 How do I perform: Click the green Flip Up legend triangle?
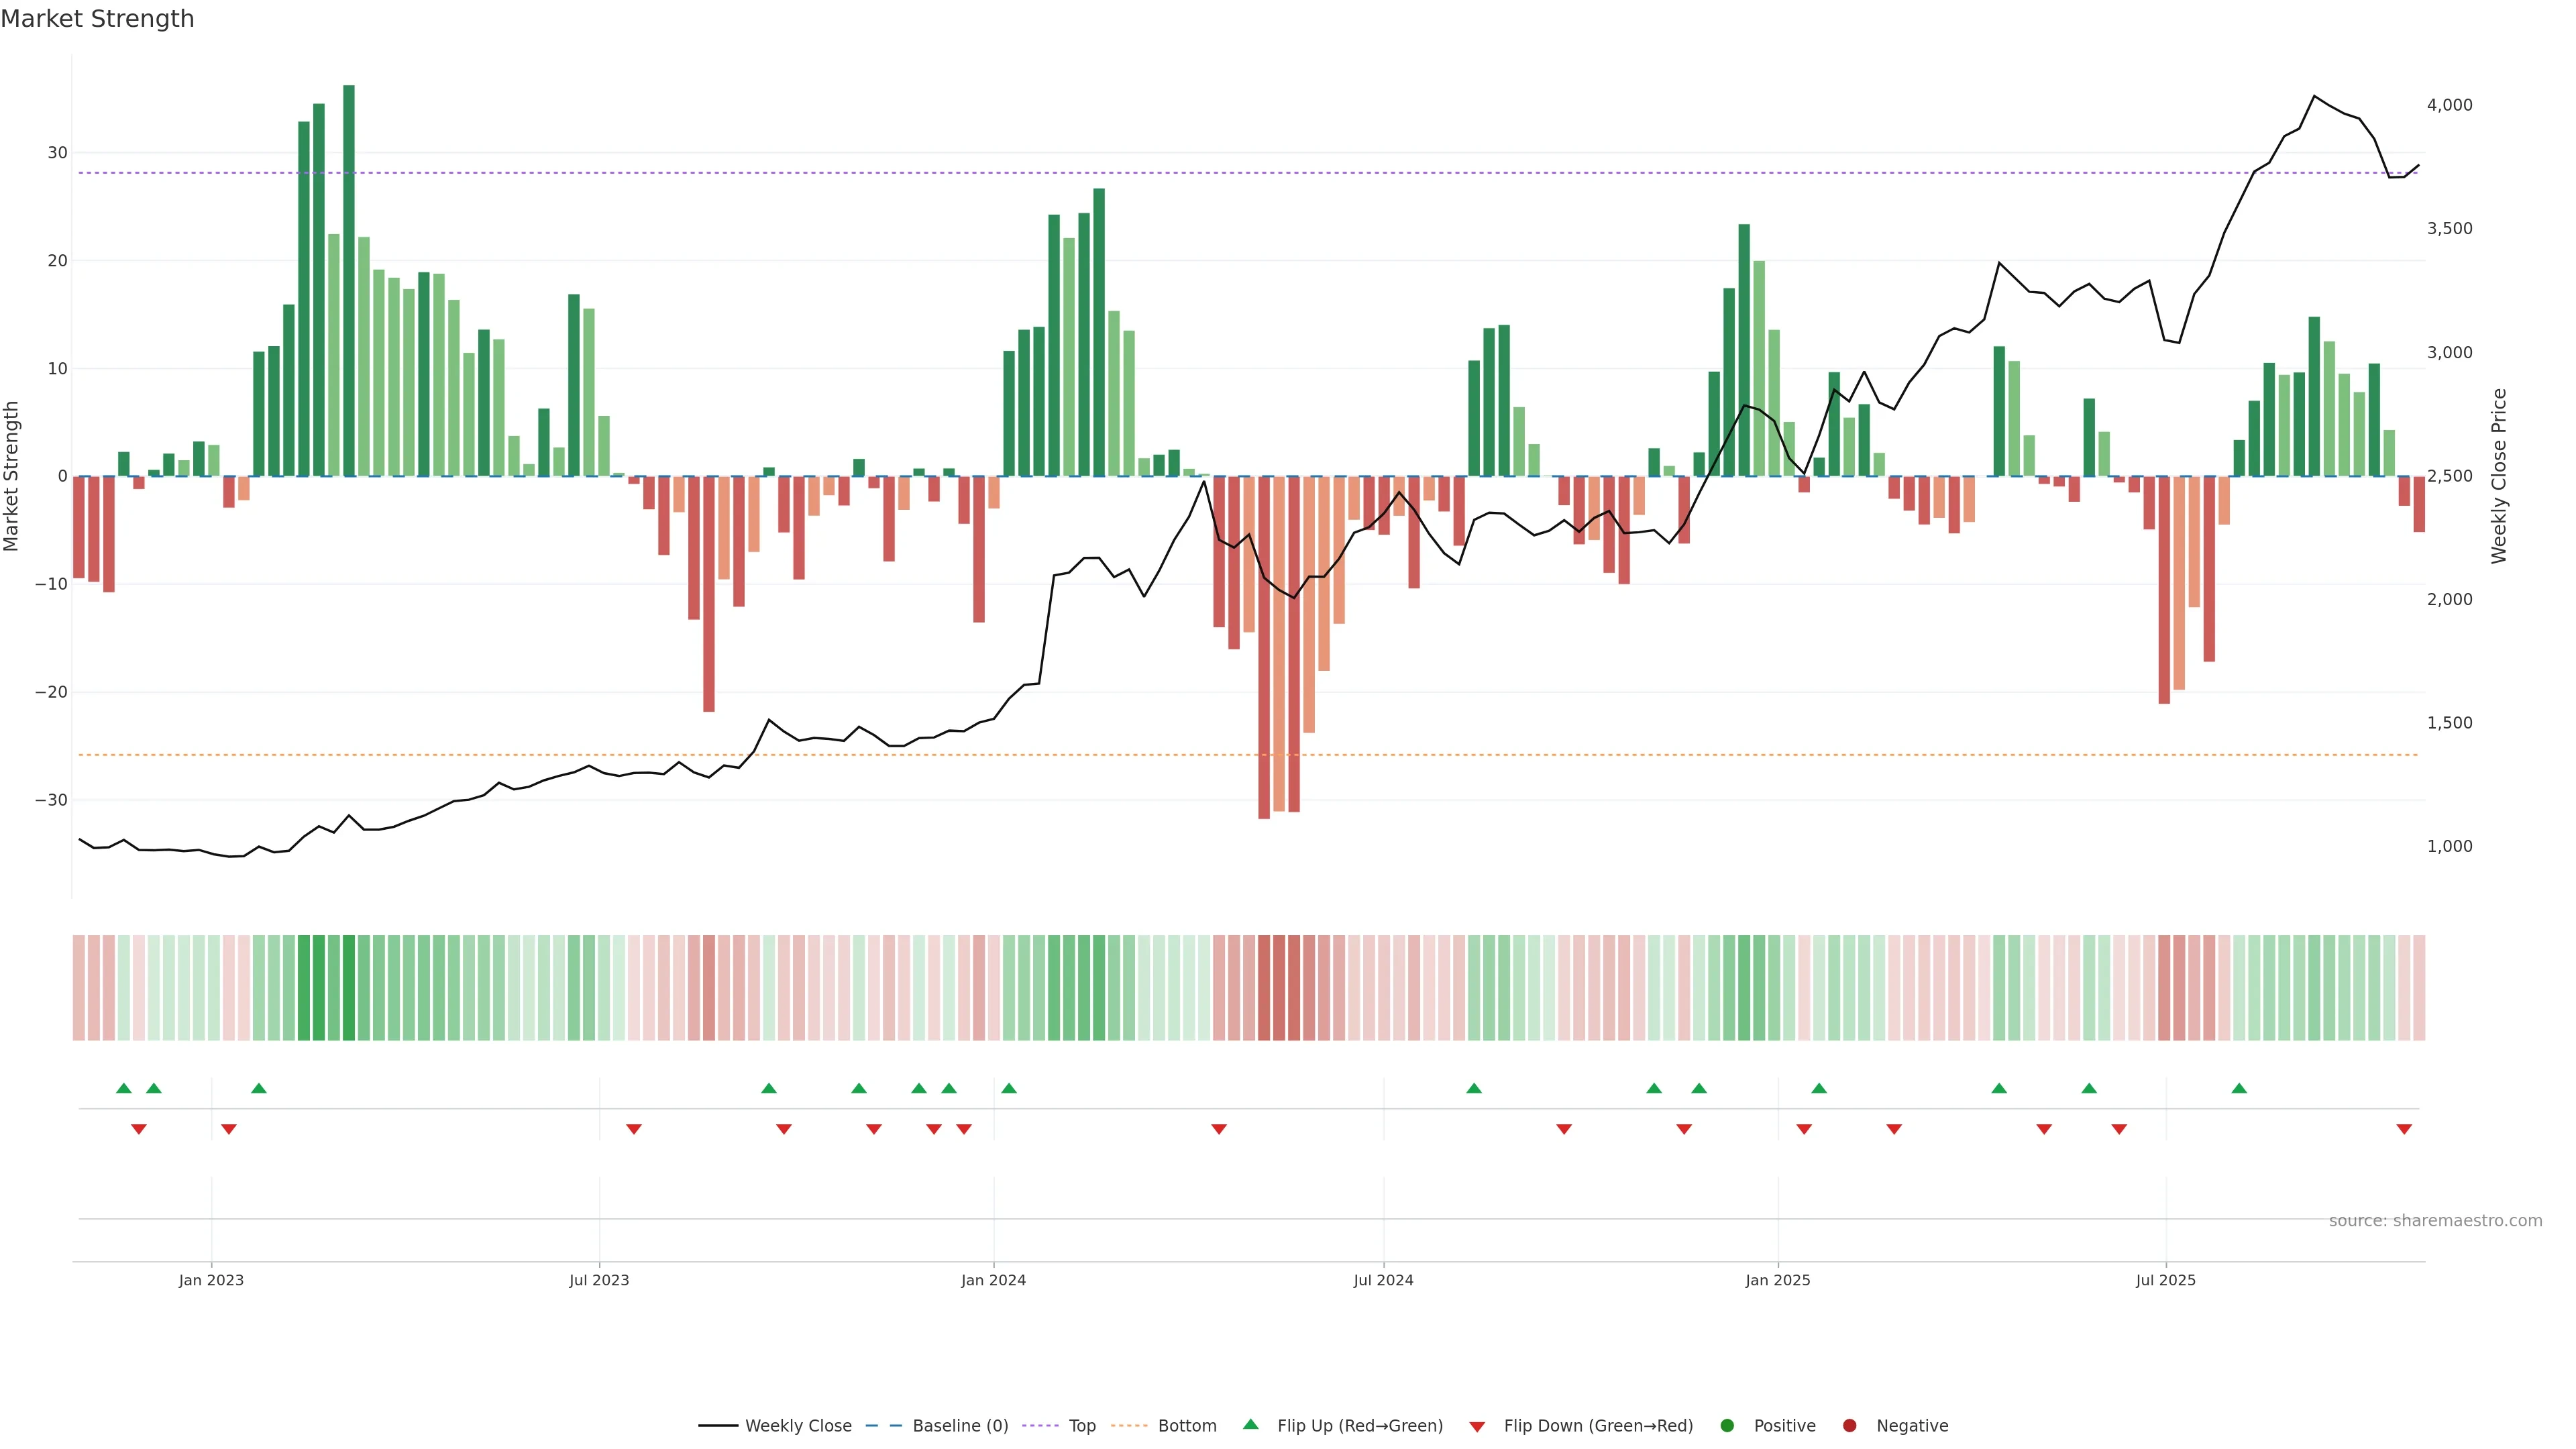[x=1250, y=1424]
